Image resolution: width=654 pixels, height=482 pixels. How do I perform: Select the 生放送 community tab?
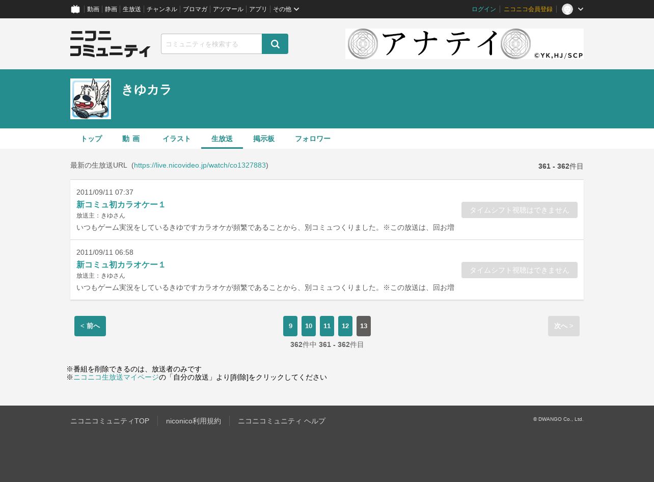(x=222, y=139)
